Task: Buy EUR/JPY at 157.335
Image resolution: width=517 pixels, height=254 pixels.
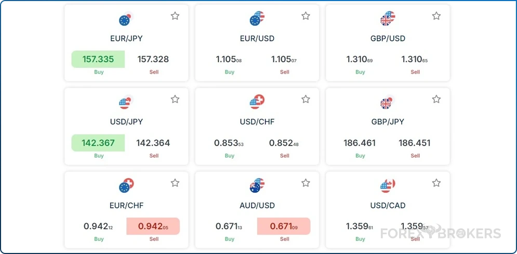Action: (98, 59)
